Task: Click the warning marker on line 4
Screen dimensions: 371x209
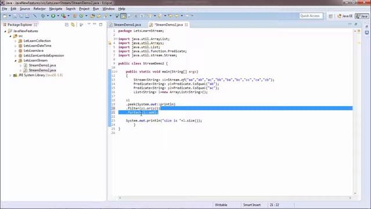Action: (x=110, y=43)
